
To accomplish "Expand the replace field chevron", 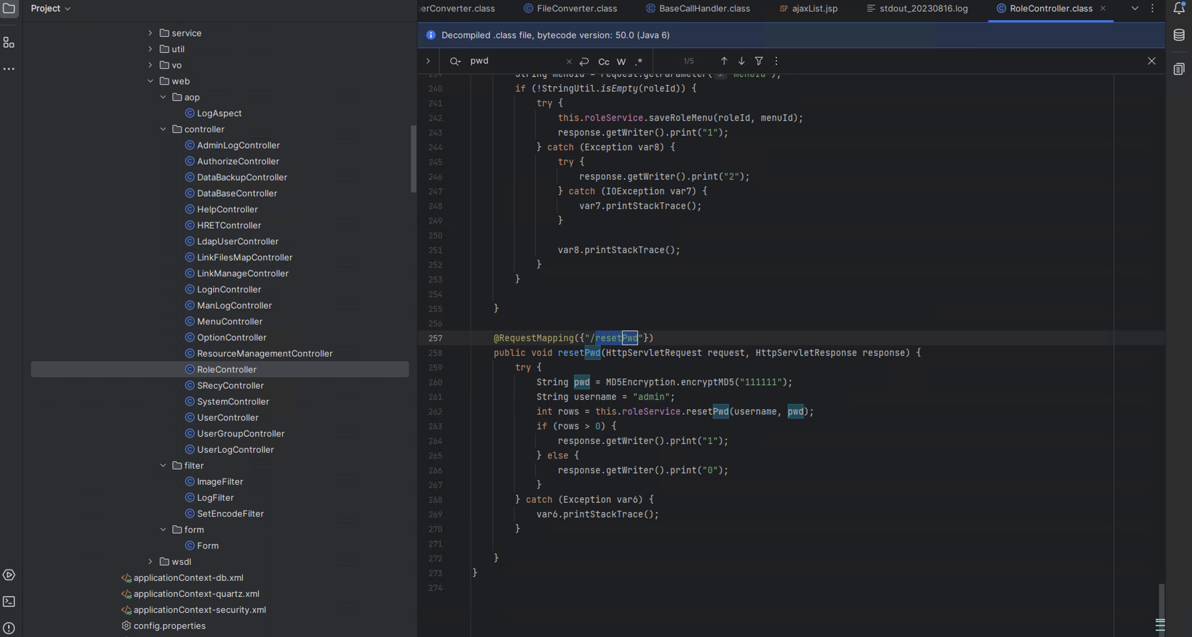I will click(x=428, y=60).
